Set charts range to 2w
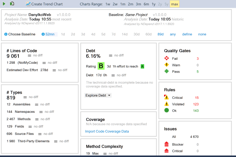 [x=115, y=4]
